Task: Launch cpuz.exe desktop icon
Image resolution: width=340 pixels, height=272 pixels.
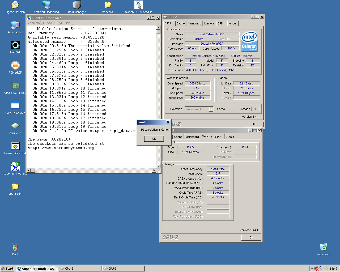Action: point(15,128)
